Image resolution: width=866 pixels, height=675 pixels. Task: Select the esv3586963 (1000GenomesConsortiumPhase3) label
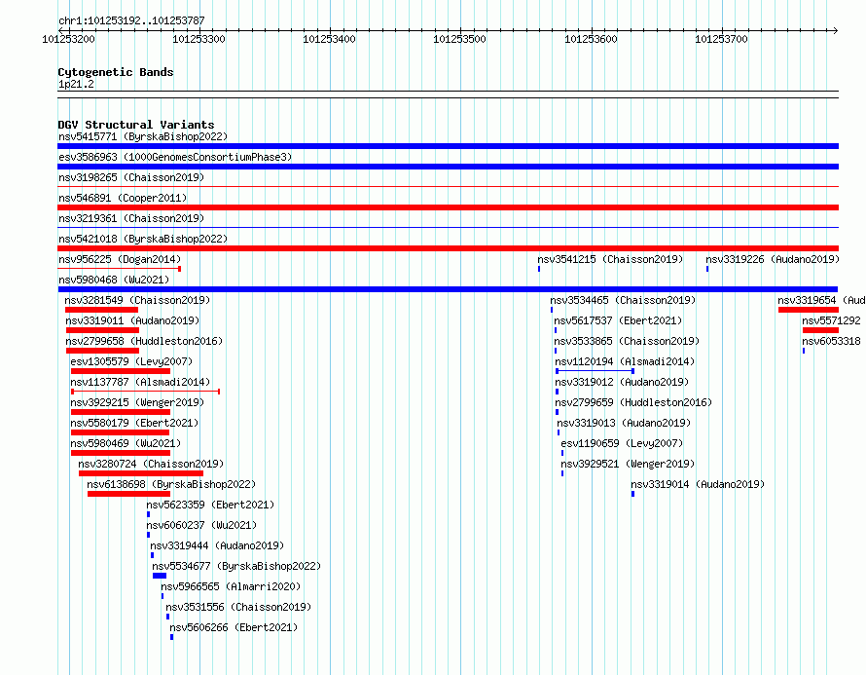[175, 157]
